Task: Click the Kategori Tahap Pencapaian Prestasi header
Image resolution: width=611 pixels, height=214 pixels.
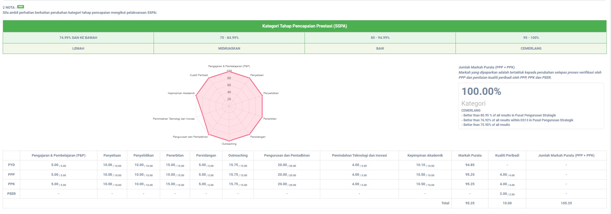Action: point(305,26)
